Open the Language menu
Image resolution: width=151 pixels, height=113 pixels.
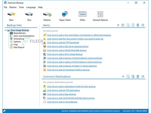(x=31, y=7)
